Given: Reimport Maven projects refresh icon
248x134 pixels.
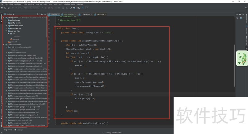Looking at the screenshot, I should point(237,18).
